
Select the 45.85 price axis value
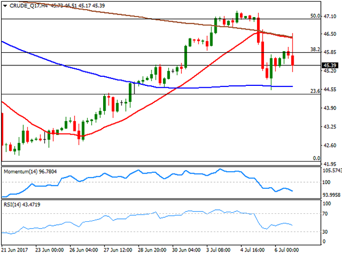tap(330, 52)
